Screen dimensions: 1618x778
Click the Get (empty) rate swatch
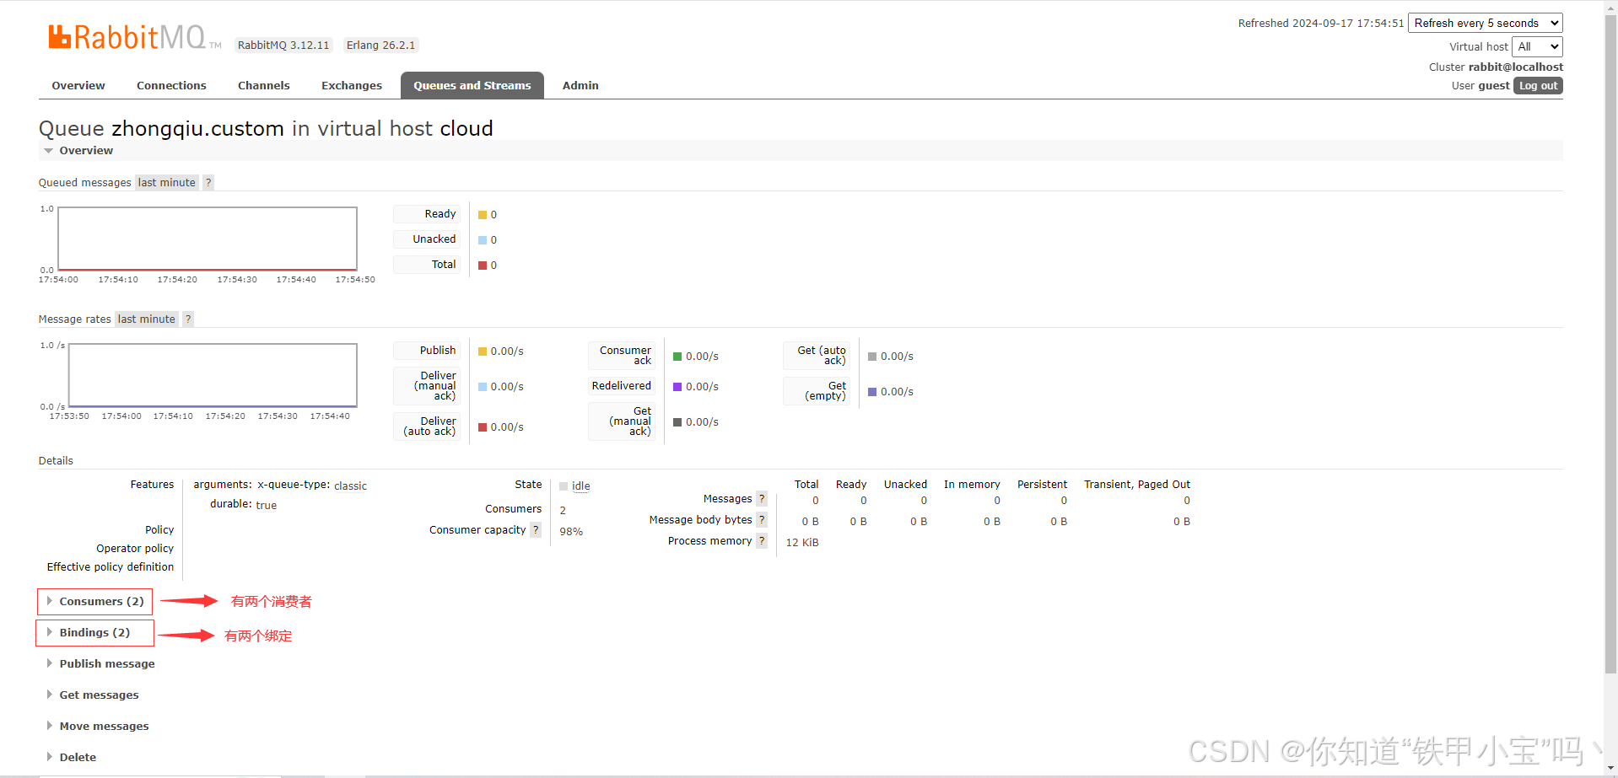point(872,392)
